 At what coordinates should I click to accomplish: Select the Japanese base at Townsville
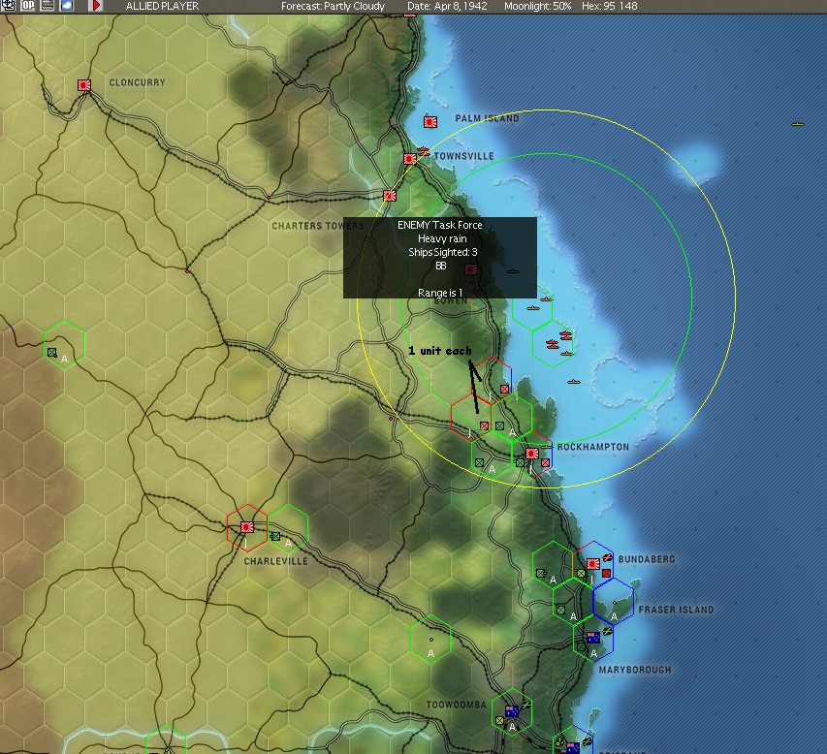pyautogui.click(x=410, y=158)
